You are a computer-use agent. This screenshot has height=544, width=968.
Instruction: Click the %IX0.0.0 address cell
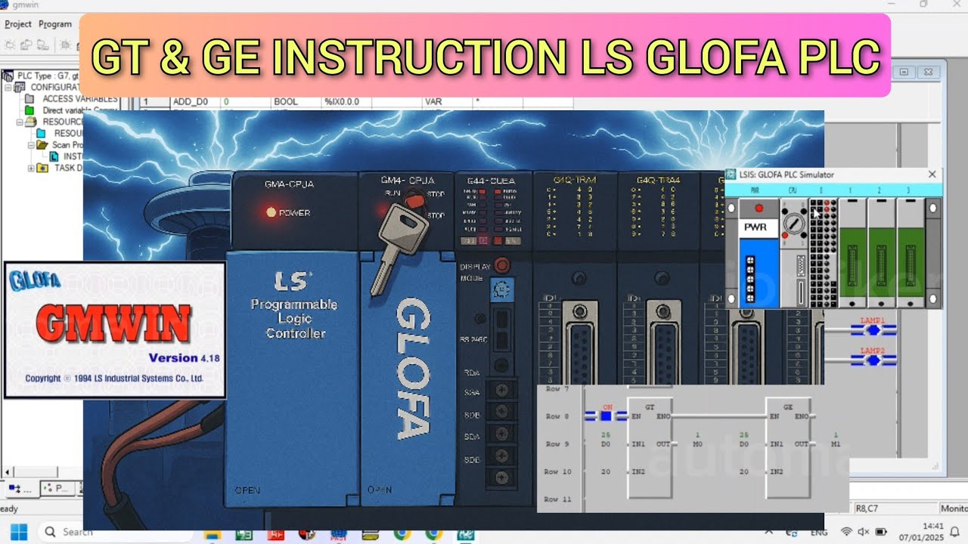[346, 102]
